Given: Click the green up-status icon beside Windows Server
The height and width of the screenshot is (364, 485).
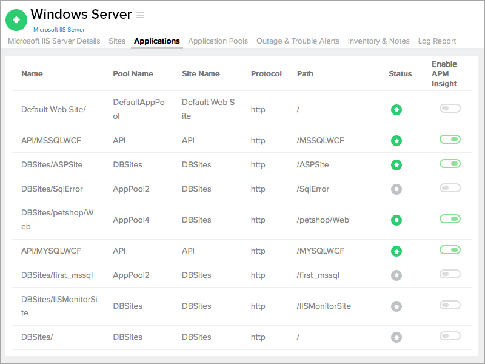Looking at the screenshot, I should 16,20.
